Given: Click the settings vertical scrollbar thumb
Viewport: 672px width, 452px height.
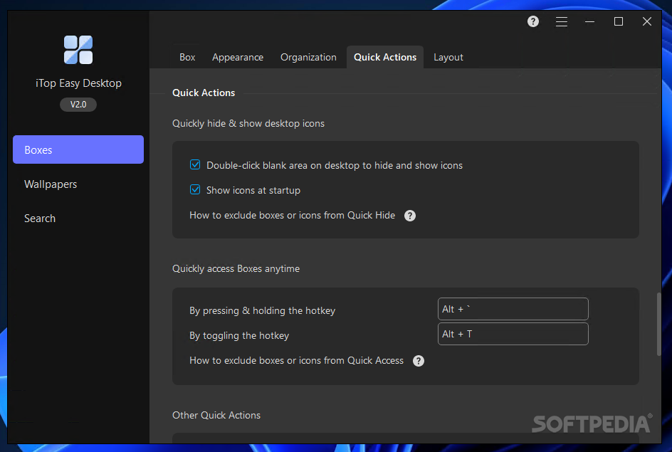Looking at the screenshot, I should [x=658, y=325].
